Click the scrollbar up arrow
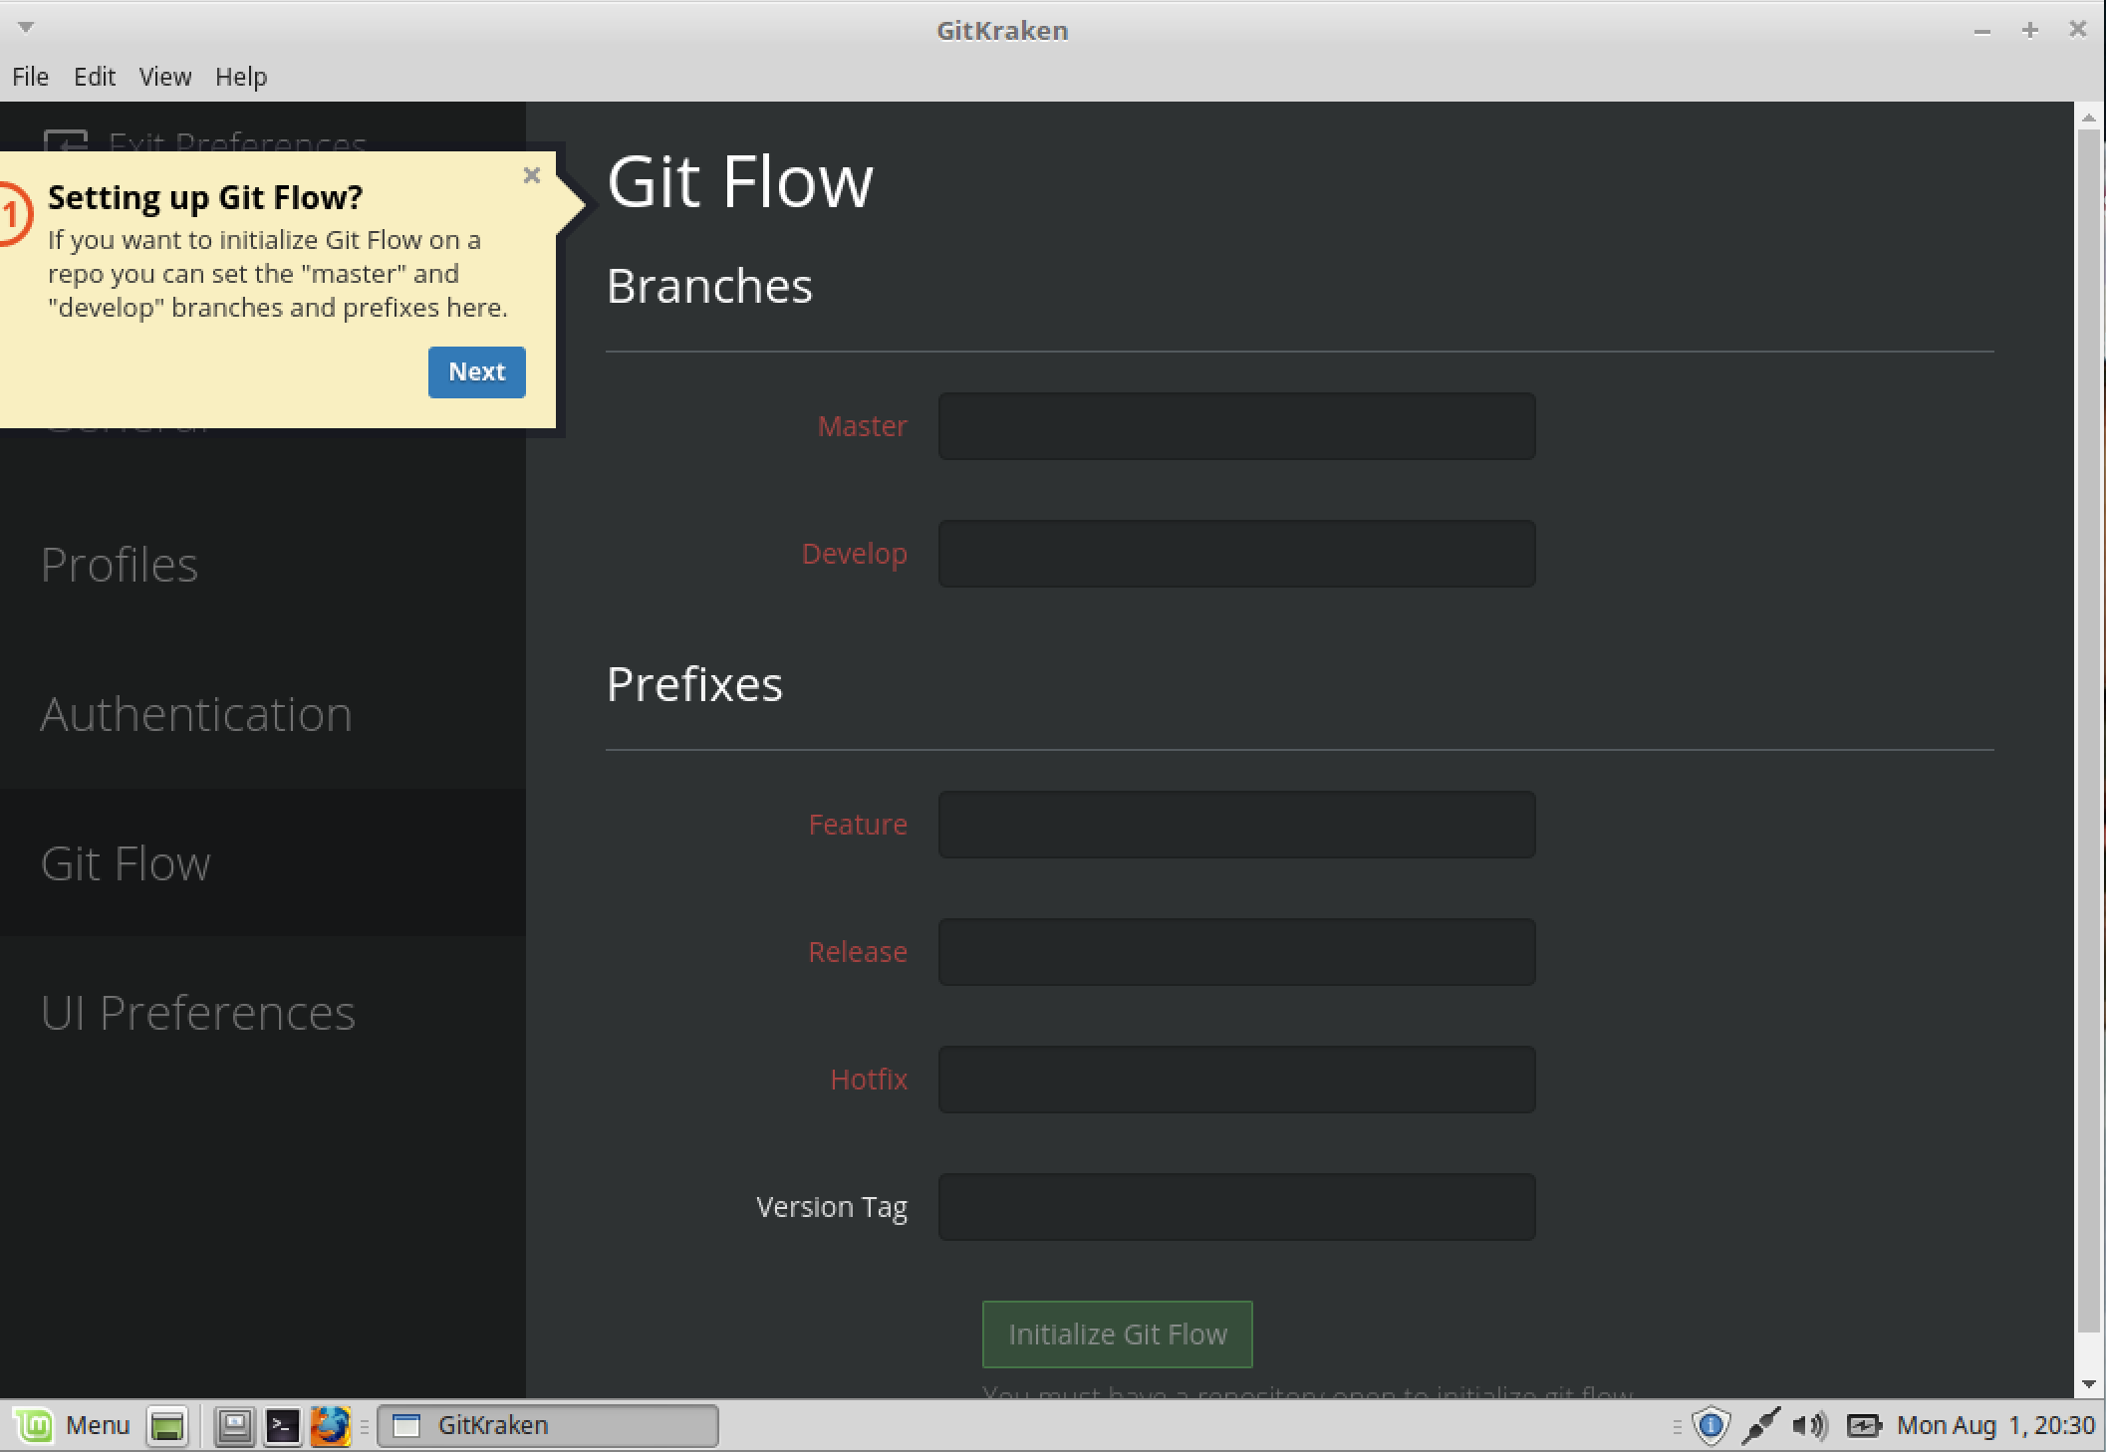The width and height of the screenshot is (2106, 1452). point(2089,118)
